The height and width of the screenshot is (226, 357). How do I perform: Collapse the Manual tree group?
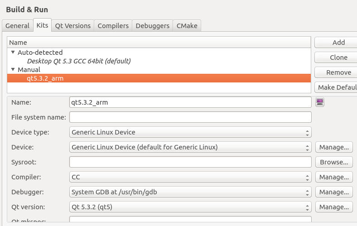click(13, 69)
